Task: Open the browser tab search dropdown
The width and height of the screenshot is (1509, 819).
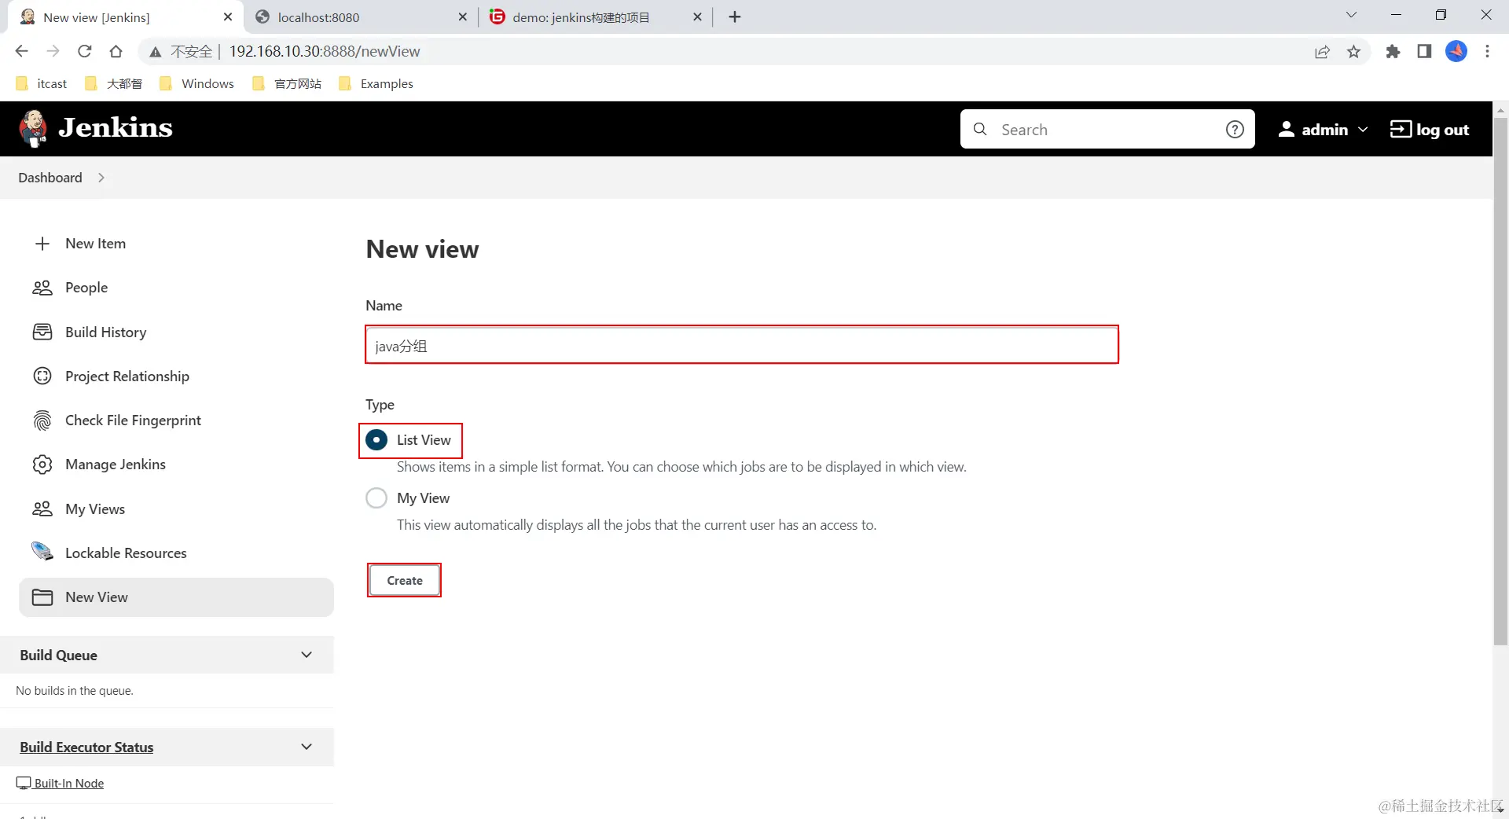Action: tap(1351, 15)
